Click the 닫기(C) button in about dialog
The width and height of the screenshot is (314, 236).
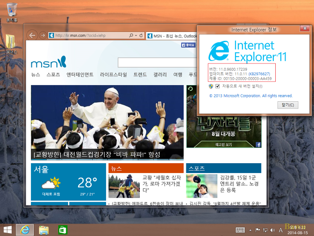[288, 105]
